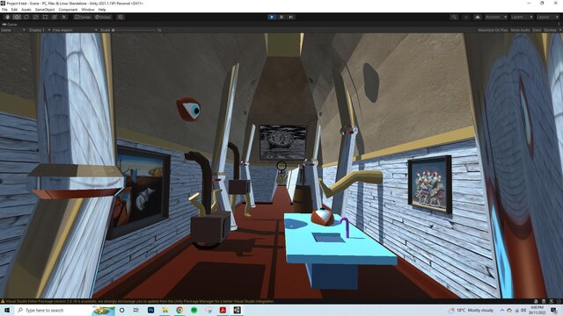Click the Type here to search box
Image resolution: width=563 pixels, height=316 pixels.
click(x=64, y=310)
